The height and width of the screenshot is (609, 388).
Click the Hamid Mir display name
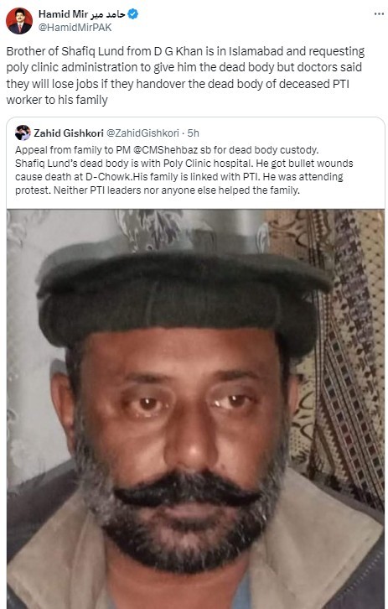point(63,14)
